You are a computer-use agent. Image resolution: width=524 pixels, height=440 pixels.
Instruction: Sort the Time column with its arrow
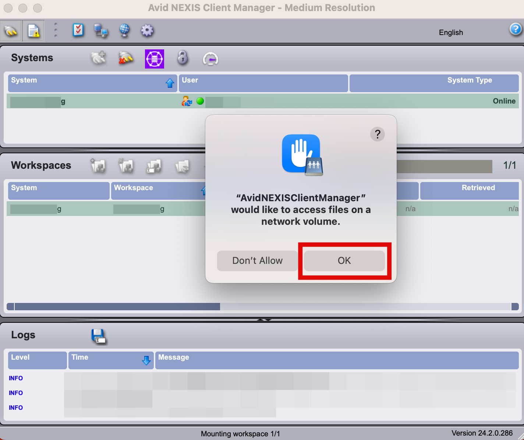tap(146, 360)
